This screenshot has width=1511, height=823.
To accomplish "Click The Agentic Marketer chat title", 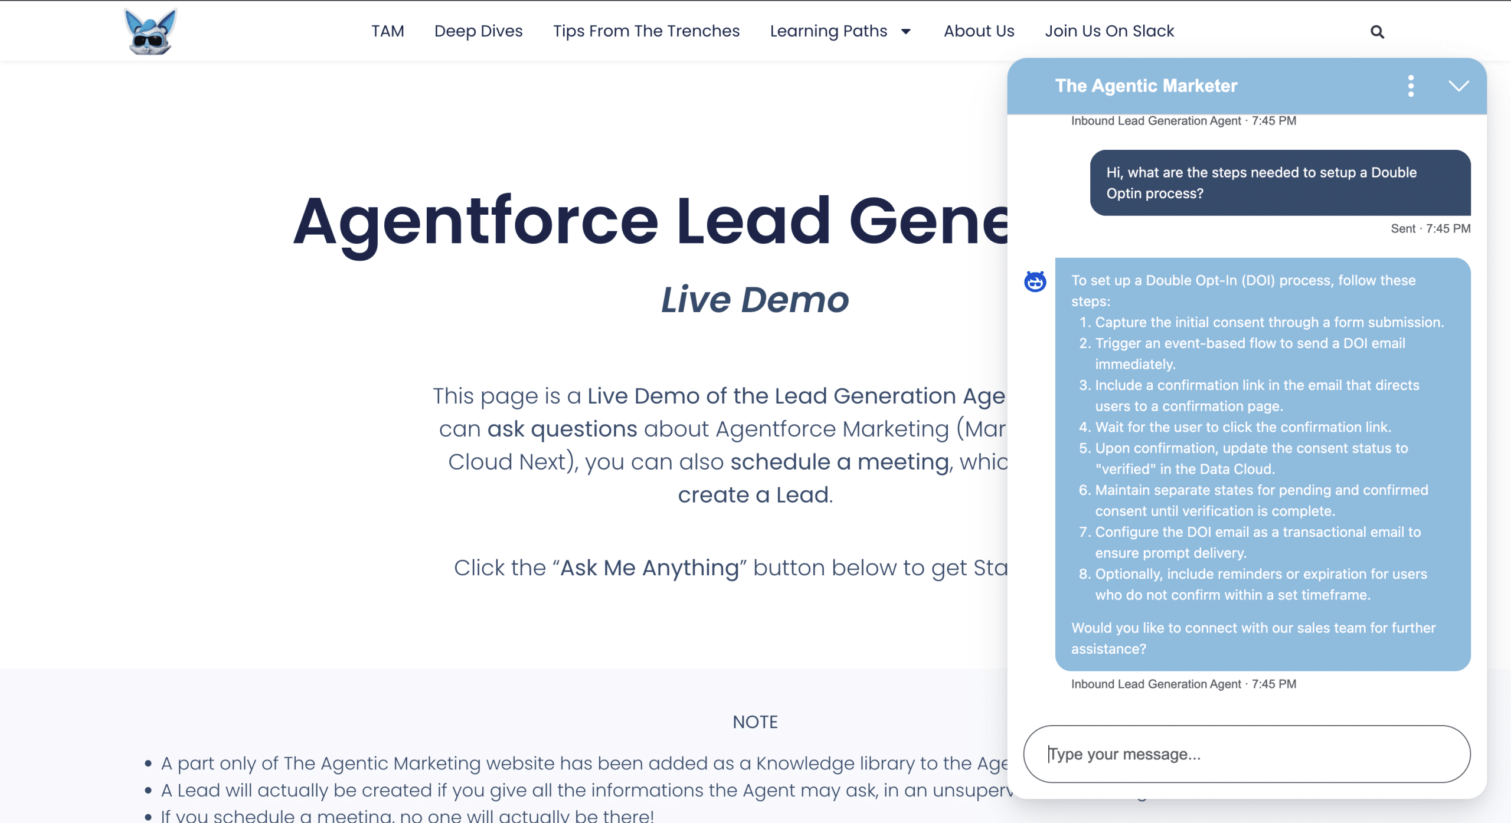I will click(x=1146, y=86).
